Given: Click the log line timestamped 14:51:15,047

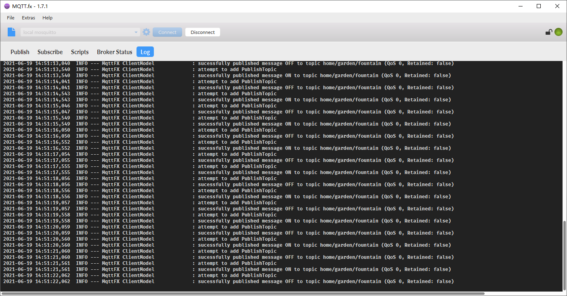Looking at the screenshot, I should tap(229, 112).
